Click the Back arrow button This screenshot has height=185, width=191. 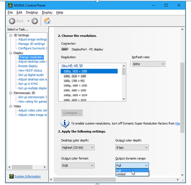(12, 21)
